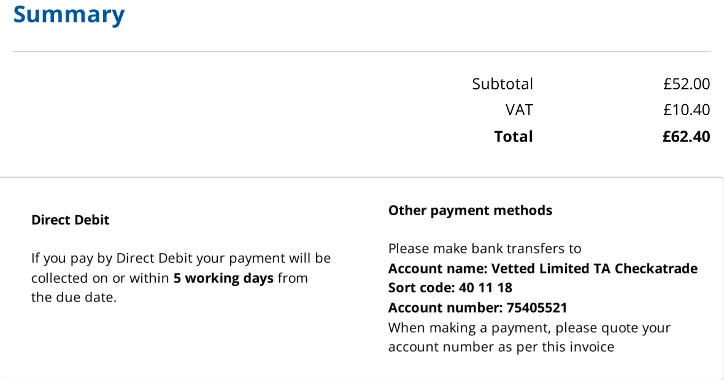Image resolution: width=724 pixels, height=380 pixels.
Task: Select the £52.00 subtotal amount
Action: (686, 84)
